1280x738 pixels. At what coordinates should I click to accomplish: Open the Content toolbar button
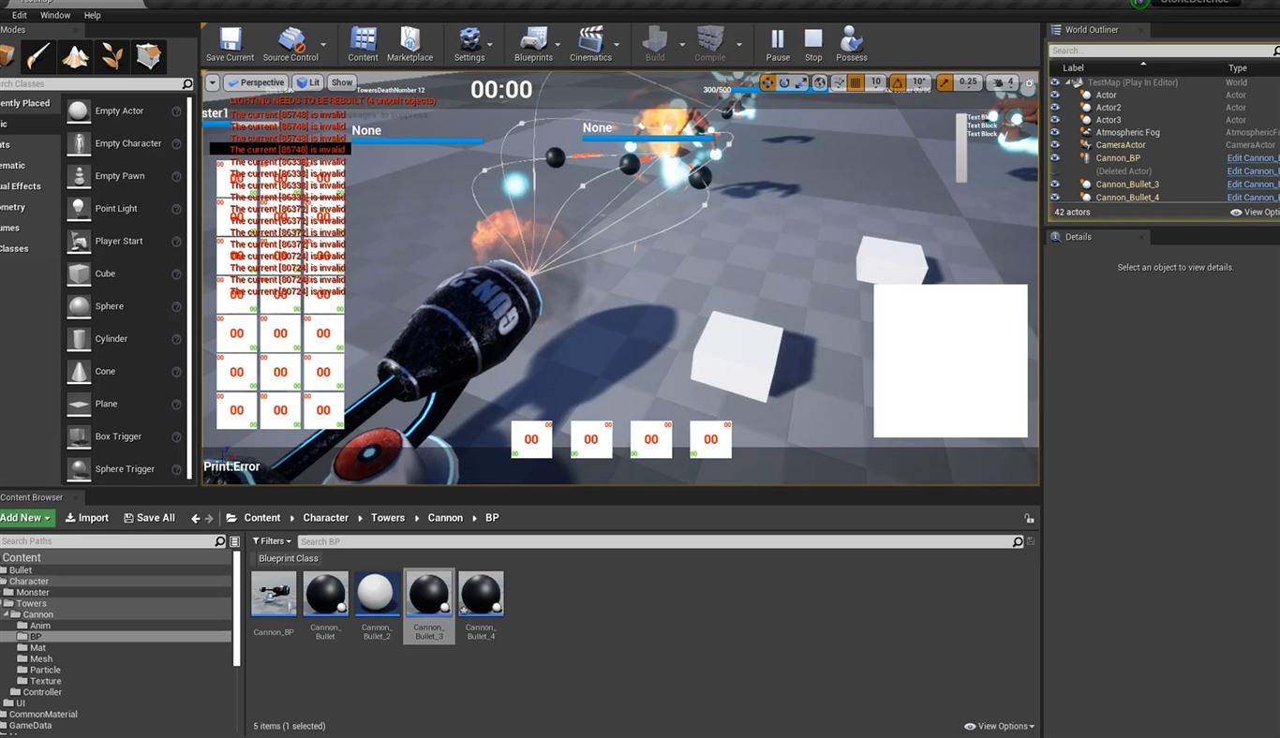[x=363, y=43]
